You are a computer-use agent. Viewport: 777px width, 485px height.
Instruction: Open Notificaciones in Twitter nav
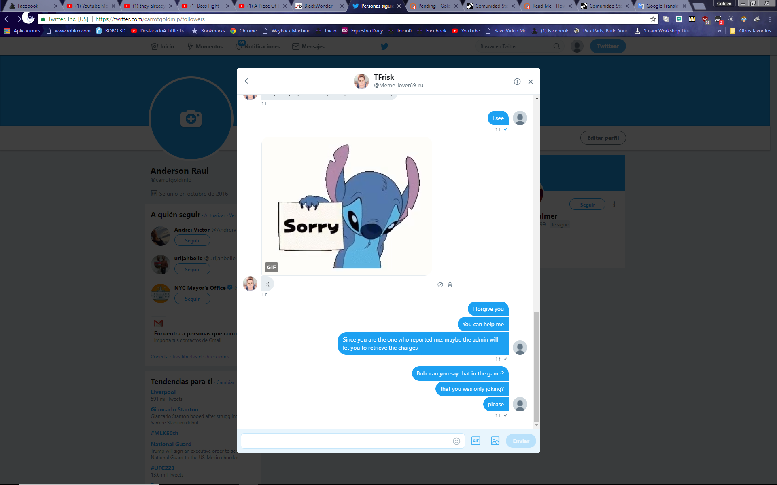[257, 46]
